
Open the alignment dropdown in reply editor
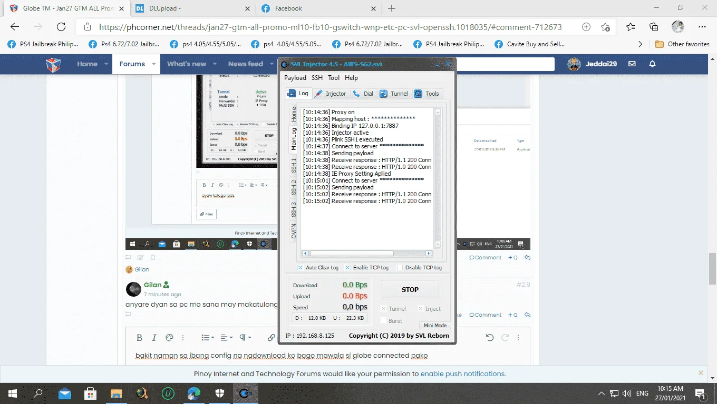227,338
